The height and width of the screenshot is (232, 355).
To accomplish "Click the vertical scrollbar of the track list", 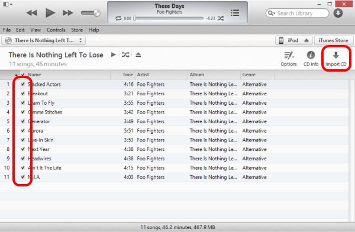I will [x=351, y=151].
